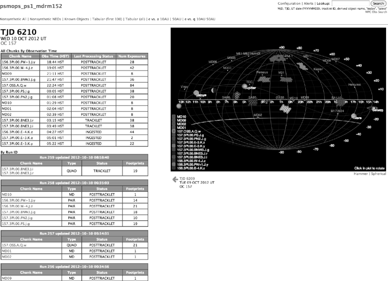388x281 pixels.
Task: Open the Configuration link
Action: pyautogui.click(x=289, y=3)
